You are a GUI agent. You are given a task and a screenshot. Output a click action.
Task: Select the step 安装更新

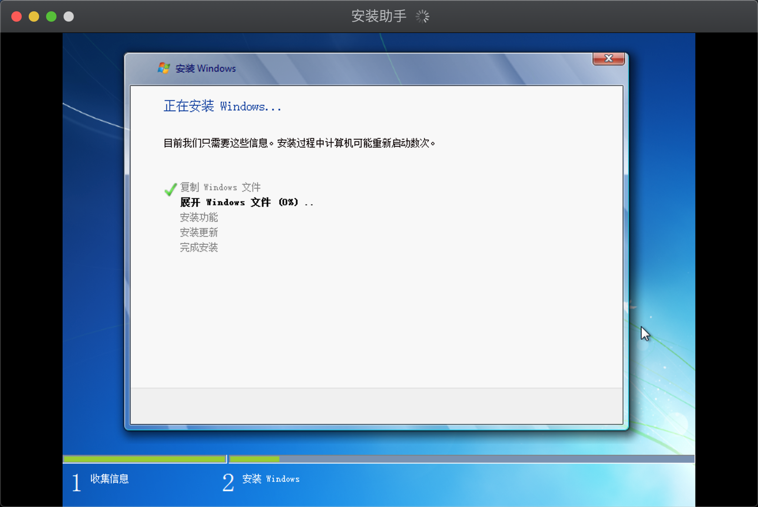tap(199, 232)
